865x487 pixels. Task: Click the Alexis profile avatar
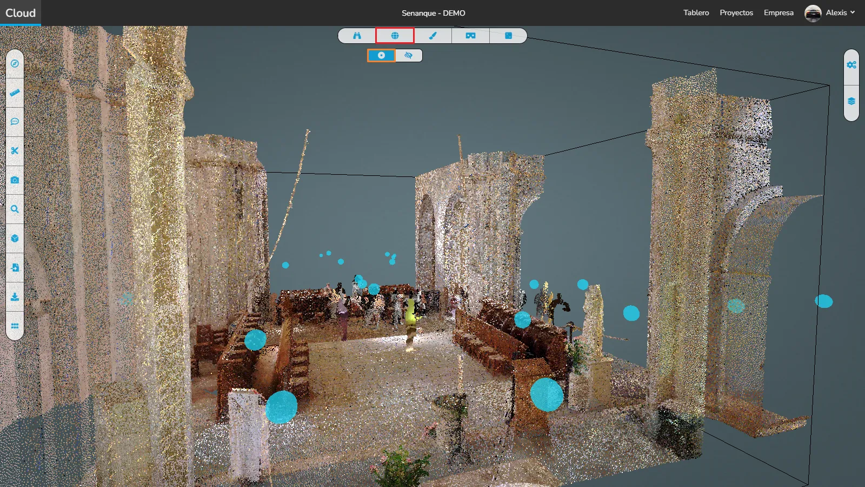pos(813,13)
